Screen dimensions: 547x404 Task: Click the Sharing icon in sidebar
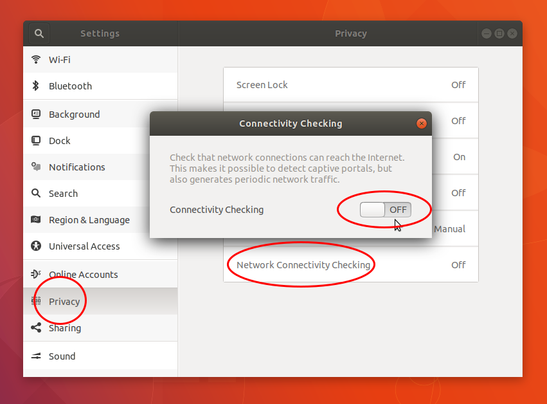(35, 327)
